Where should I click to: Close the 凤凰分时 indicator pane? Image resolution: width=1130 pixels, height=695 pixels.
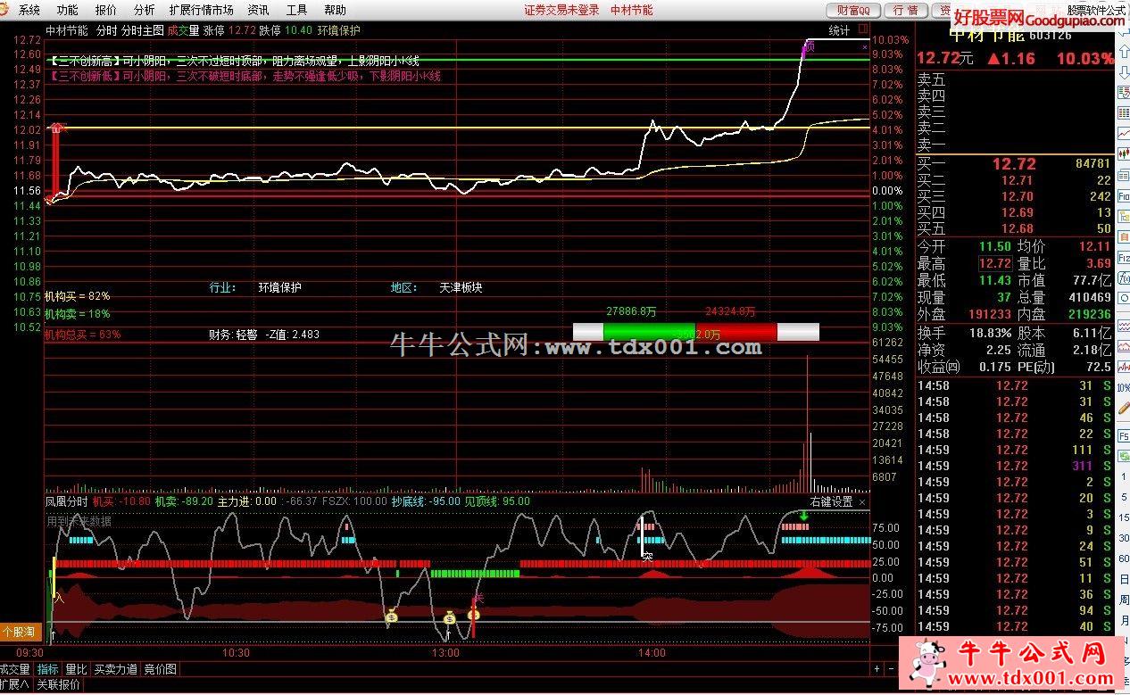coord(862,501)
